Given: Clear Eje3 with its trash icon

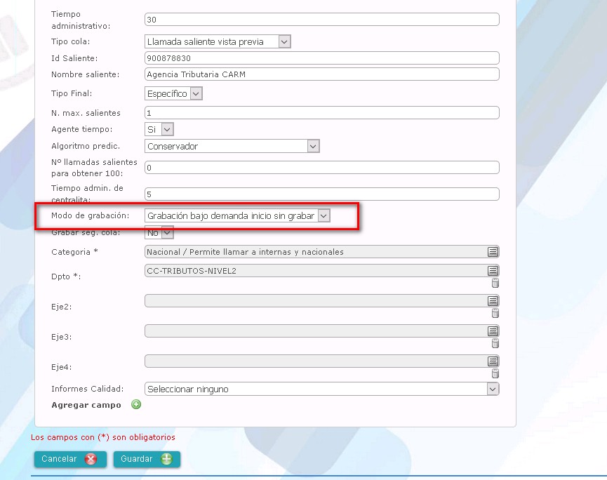Looking at the screenshot, I should 495,343.
